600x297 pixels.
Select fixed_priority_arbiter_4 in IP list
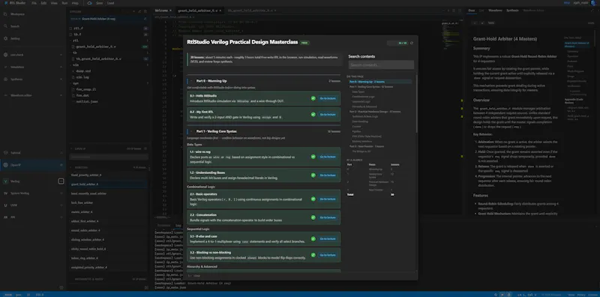click(86, 175)
